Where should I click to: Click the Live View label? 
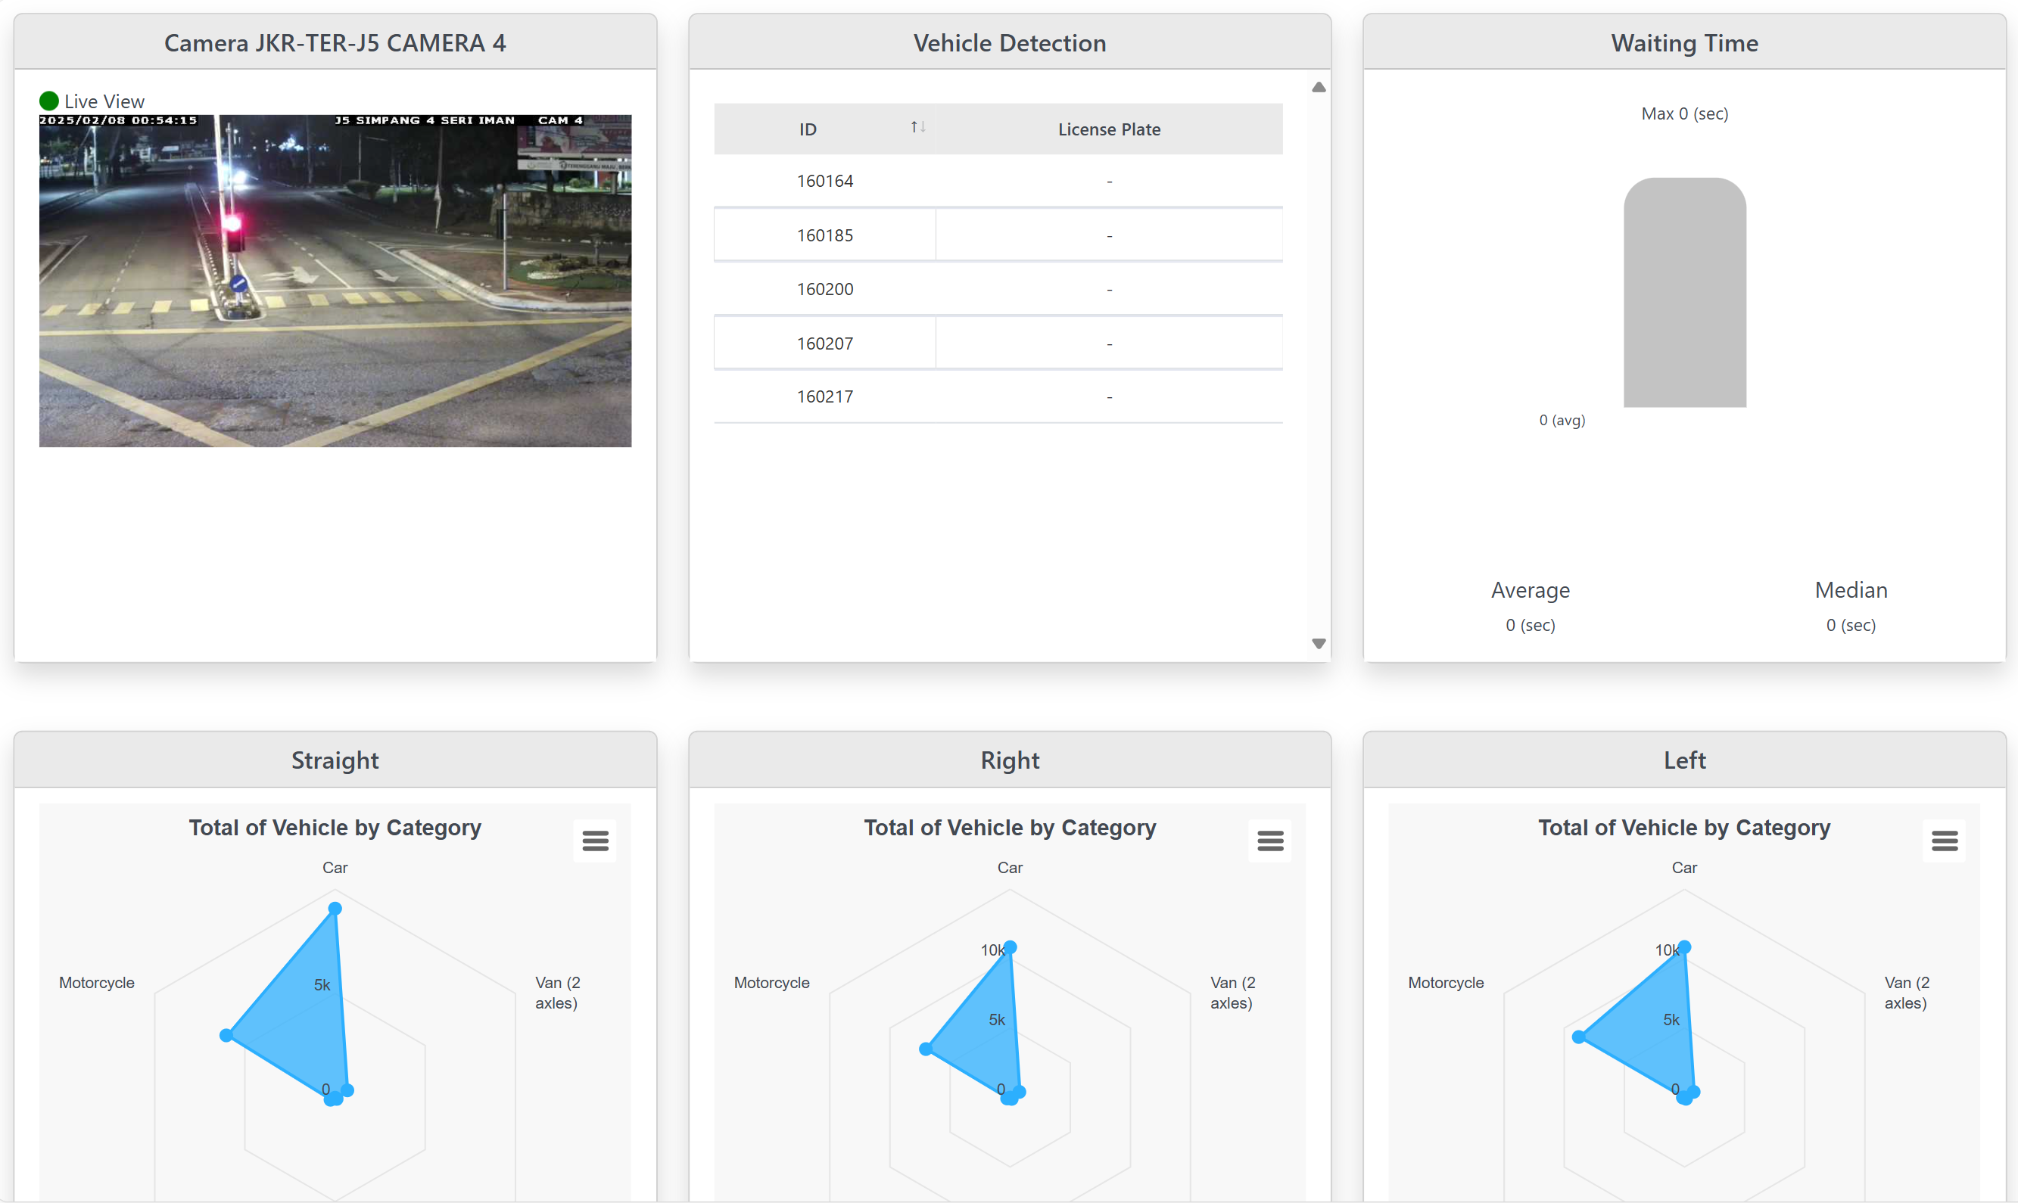point(104,101)
